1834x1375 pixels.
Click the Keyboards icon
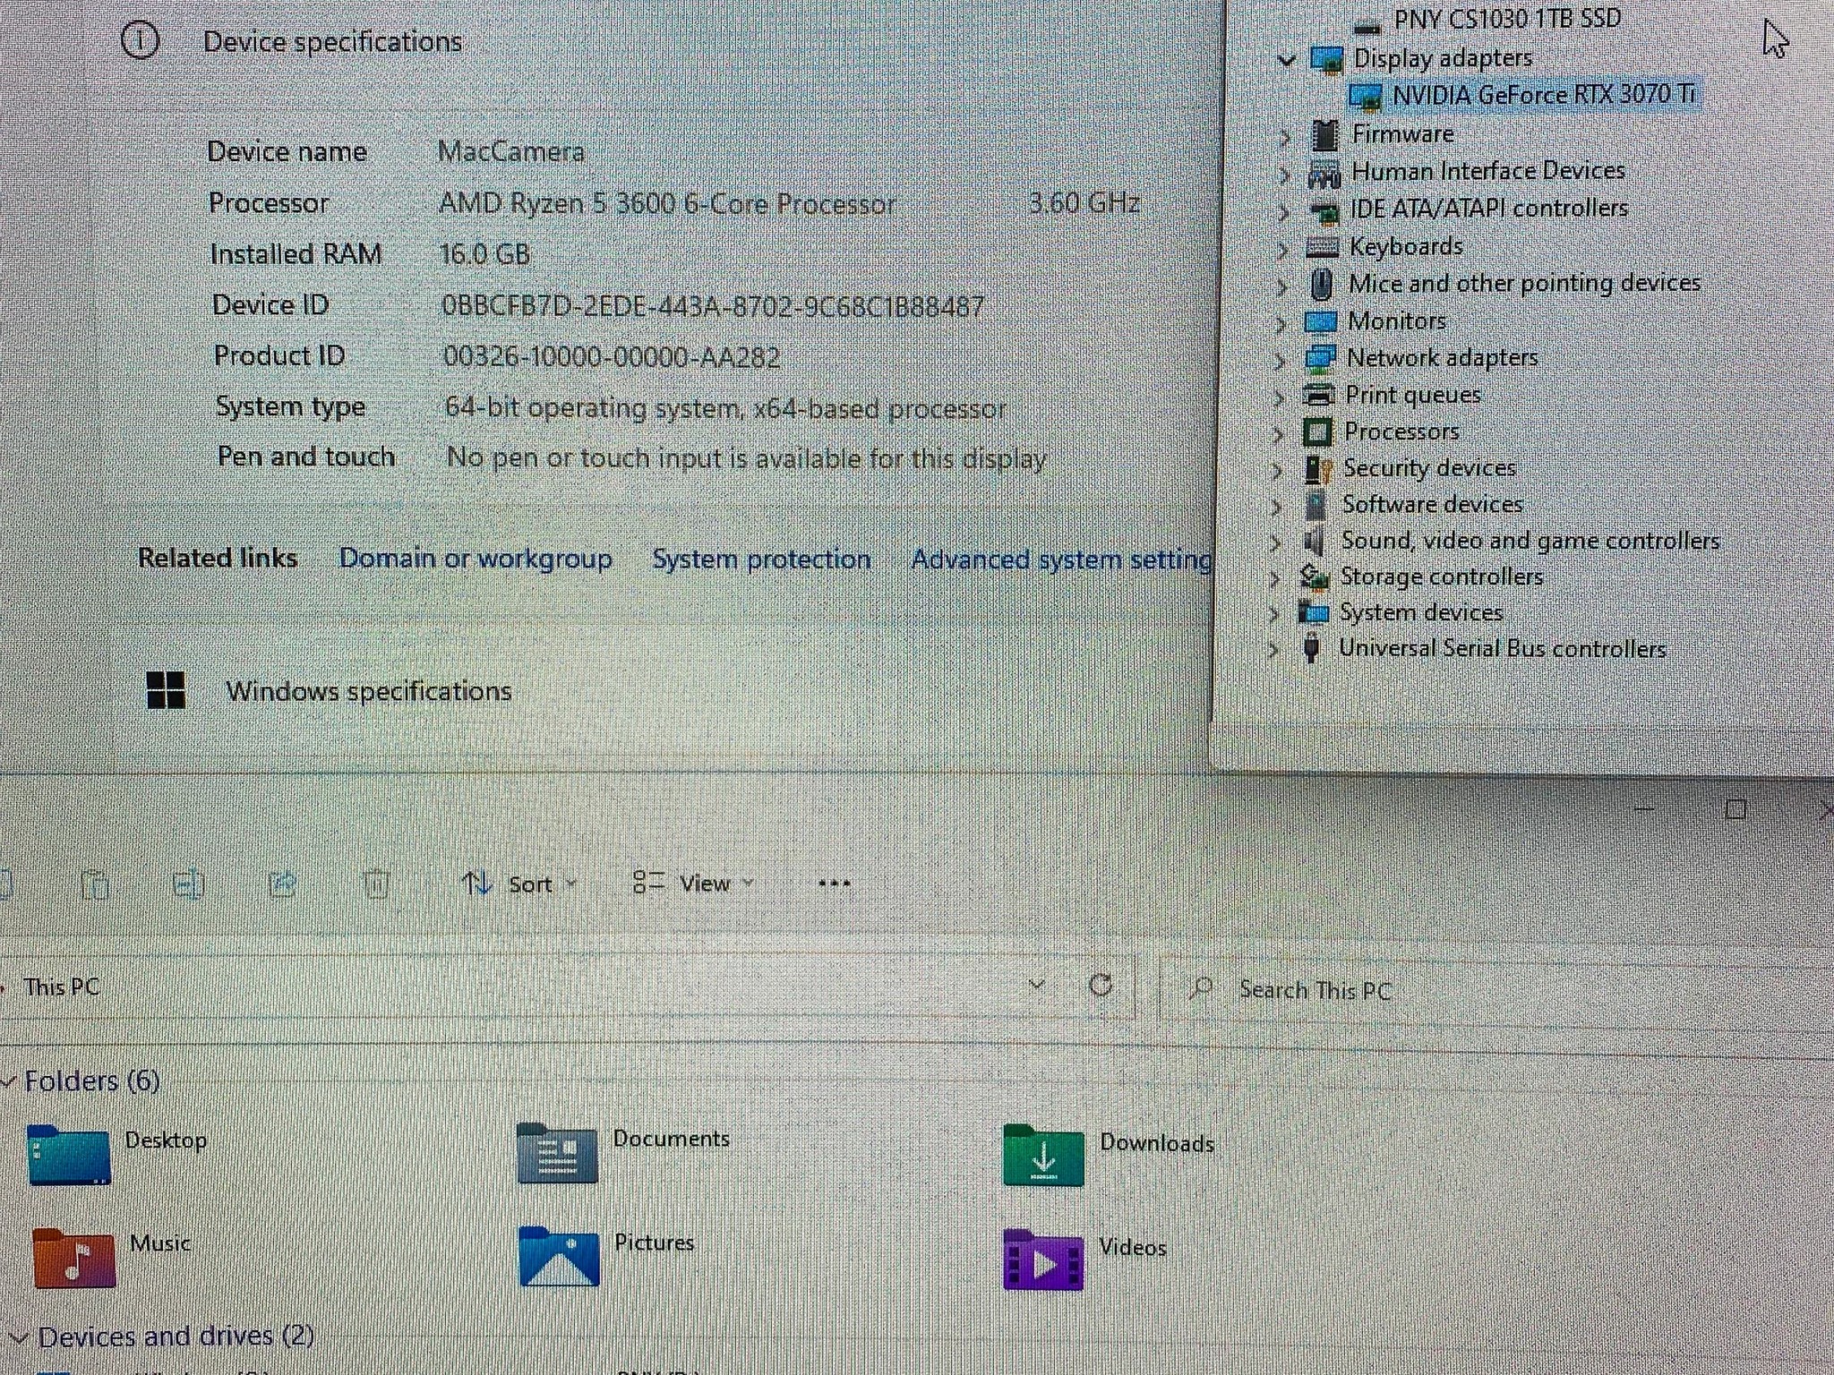[x=1322, y=247]
